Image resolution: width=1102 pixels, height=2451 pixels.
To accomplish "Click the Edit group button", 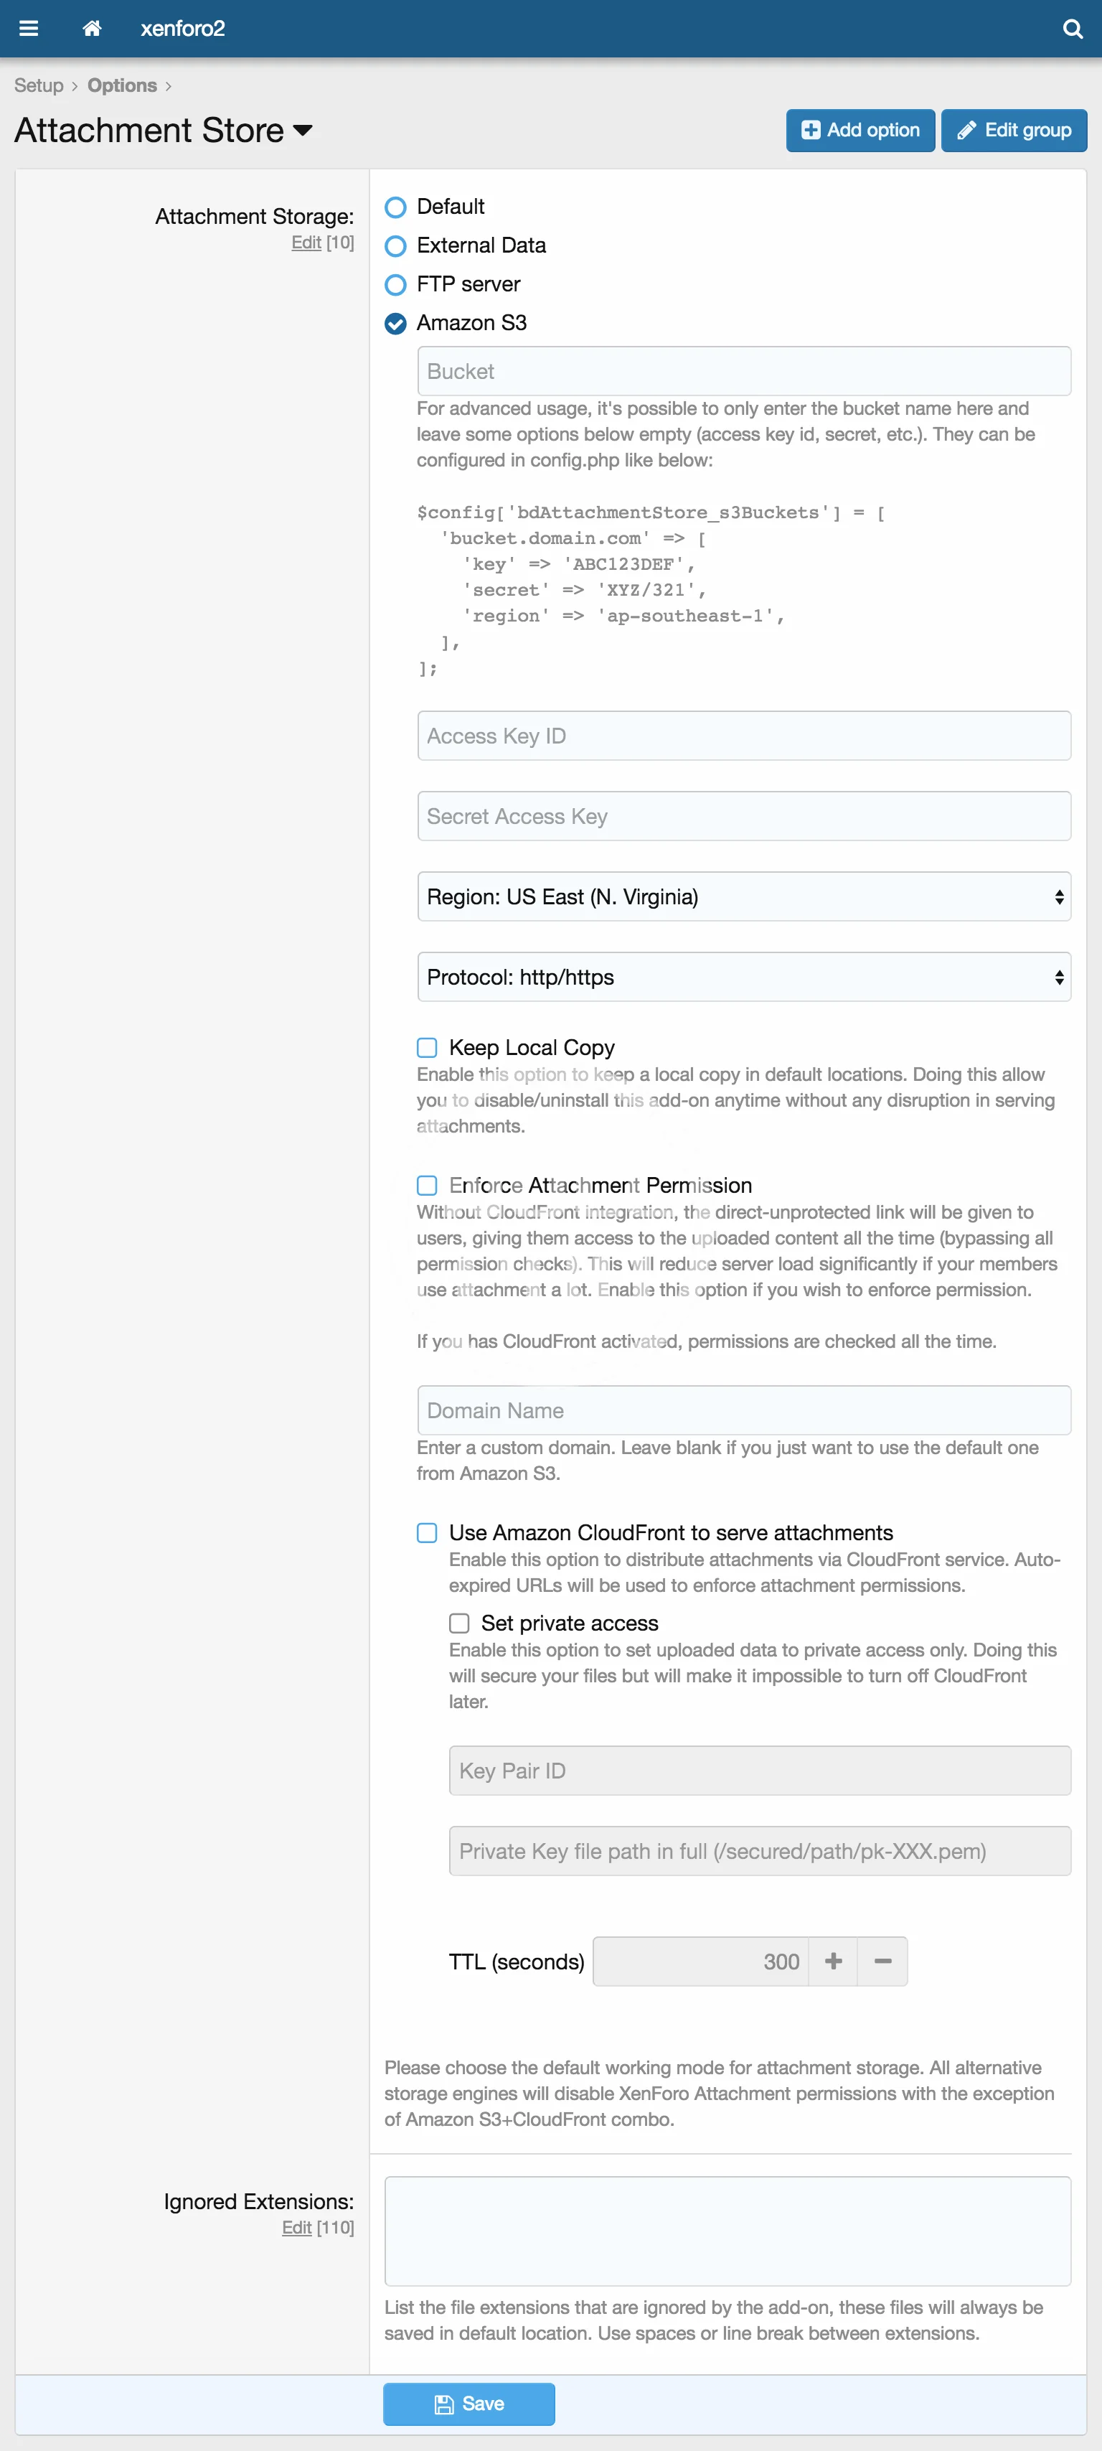I will 1014,131.
